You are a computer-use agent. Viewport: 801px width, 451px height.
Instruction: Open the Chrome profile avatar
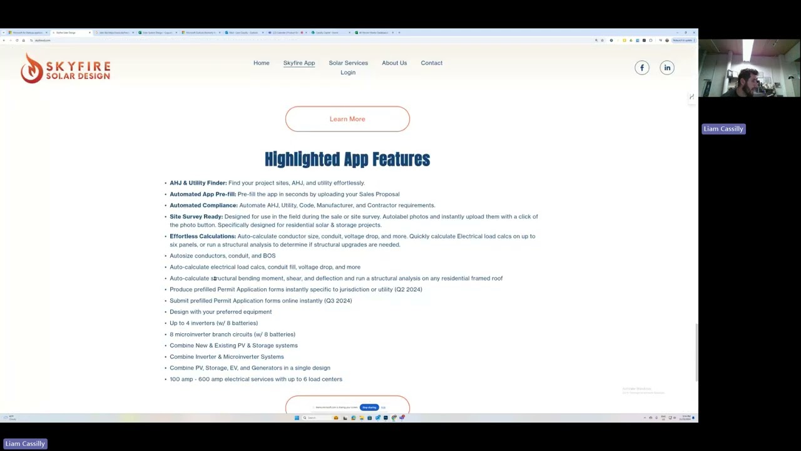pos(667,40)
